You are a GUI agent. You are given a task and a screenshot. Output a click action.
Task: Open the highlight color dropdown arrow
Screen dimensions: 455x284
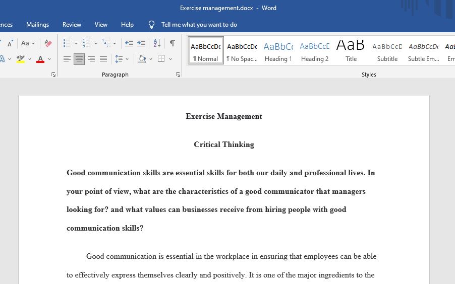click(30, 59)
